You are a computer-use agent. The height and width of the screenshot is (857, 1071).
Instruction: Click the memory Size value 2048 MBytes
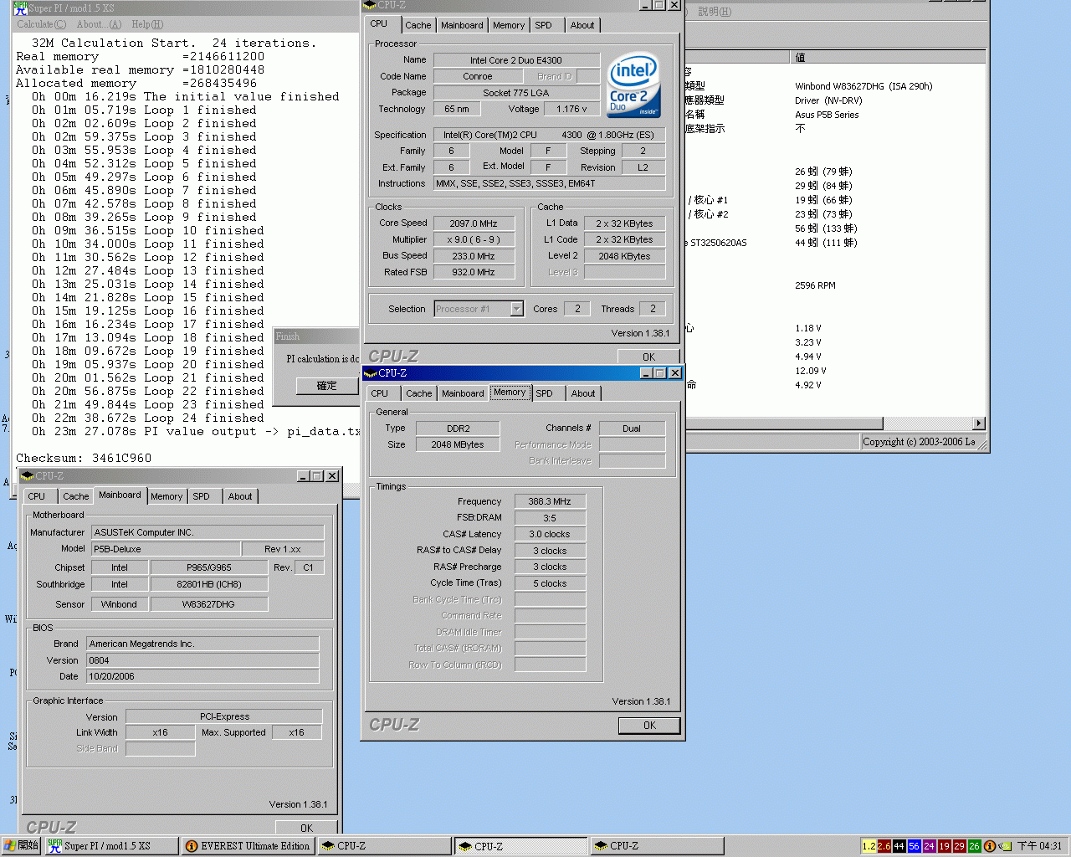point(458,444)
